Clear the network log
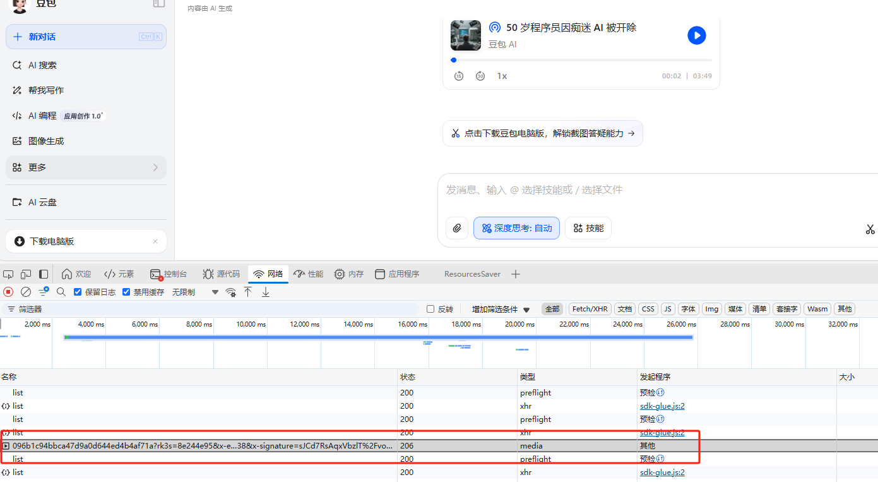 point(26,292)
